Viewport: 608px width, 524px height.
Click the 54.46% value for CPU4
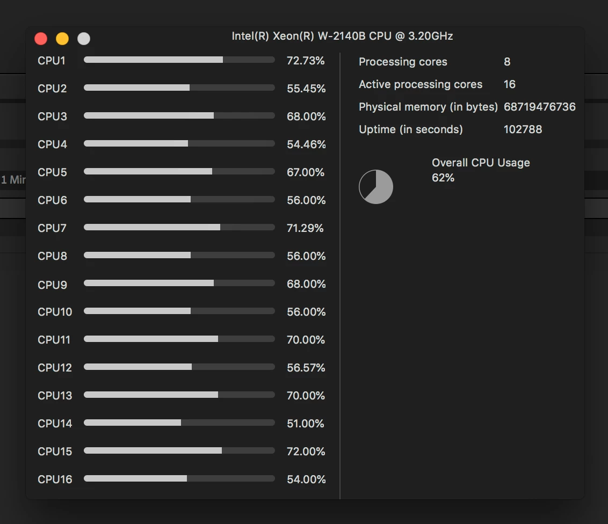[306, 144]
